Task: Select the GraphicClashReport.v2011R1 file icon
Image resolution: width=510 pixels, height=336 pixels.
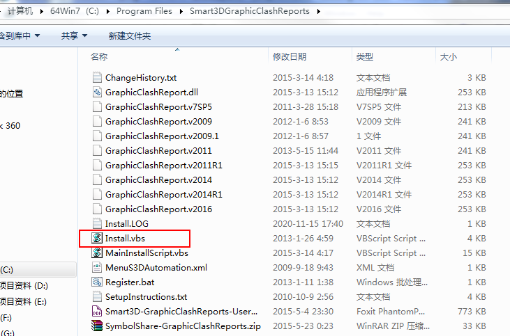Action: coord(97,165)
